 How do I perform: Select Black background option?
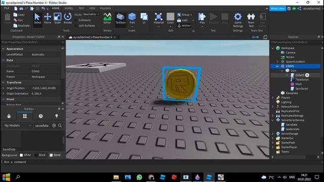tap(40, 155)
